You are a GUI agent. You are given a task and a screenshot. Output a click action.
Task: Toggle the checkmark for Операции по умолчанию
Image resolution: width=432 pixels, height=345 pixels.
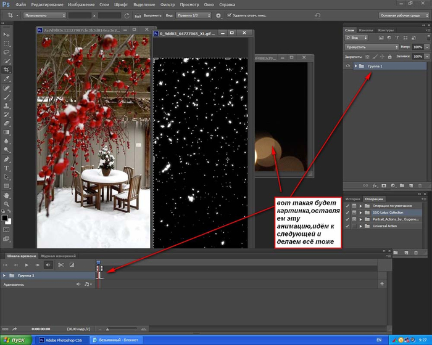click(347, 206)
